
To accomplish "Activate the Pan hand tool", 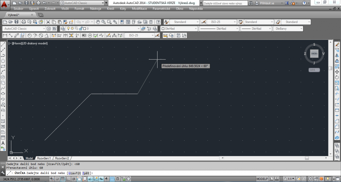I will click(x=98, y=22).
